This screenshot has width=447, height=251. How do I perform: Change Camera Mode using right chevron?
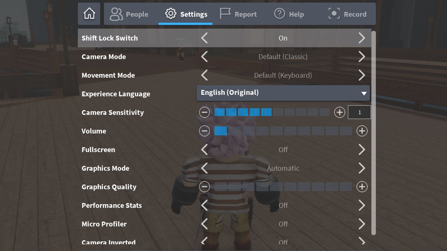(362, 57)
